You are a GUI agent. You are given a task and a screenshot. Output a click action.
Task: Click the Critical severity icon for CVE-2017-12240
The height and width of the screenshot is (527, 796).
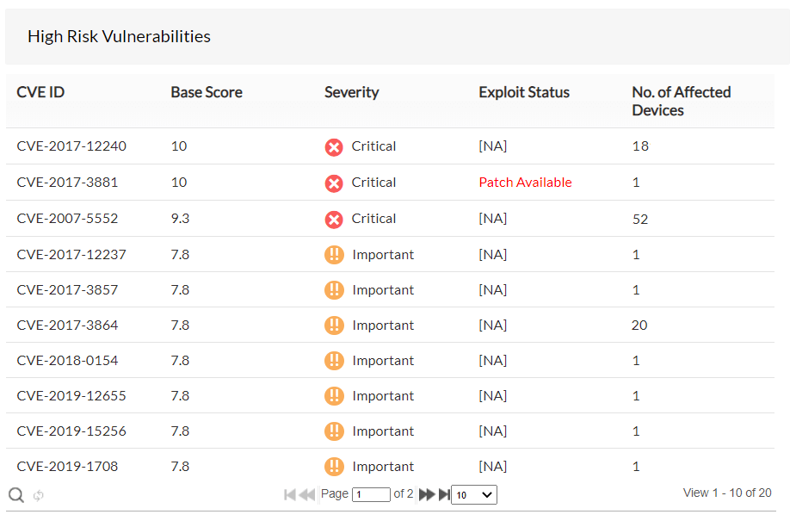pos(334,147)
